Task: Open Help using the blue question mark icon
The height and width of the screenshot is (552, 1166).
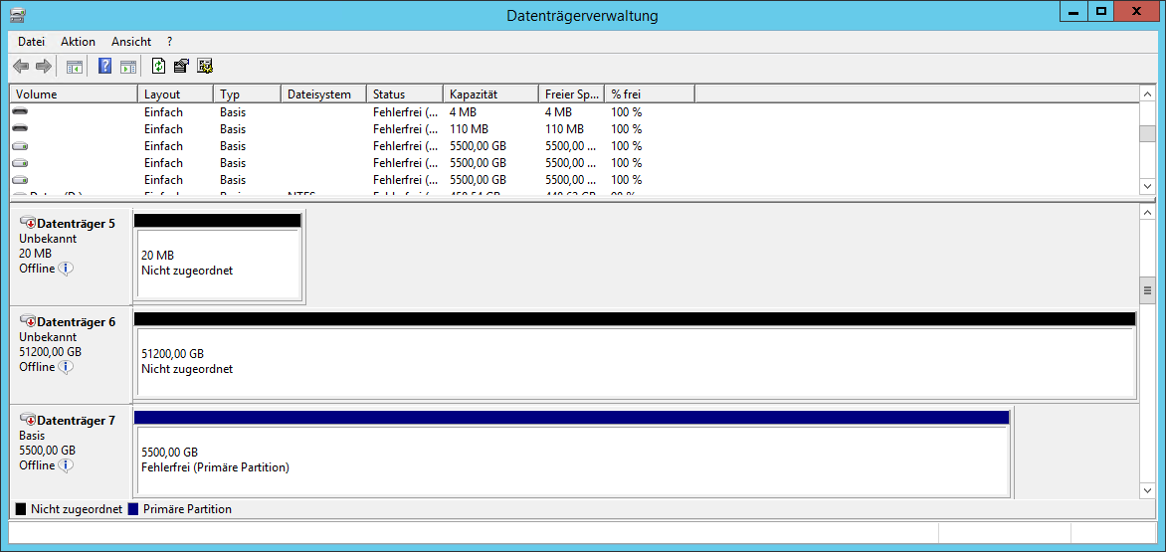Action: (x=104, y=67)
